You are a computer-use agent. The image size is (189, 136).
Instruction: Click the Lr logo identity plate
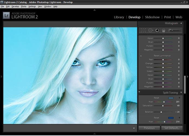[6, 15]
